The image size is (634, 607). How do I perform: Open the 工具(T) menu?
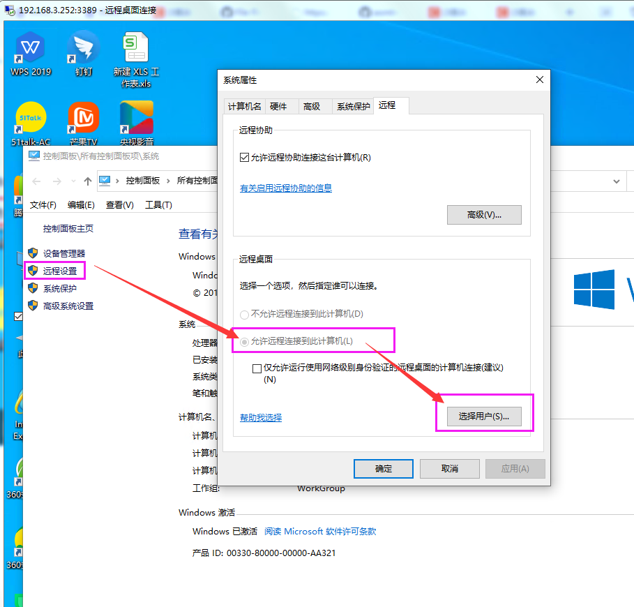[159, 204]
